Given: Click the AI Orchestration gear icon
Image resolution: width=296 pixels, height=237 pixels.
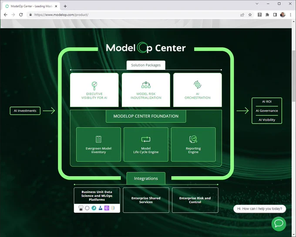Looking at the screenshot, I should pyautogui.click(x=198, y=85).
